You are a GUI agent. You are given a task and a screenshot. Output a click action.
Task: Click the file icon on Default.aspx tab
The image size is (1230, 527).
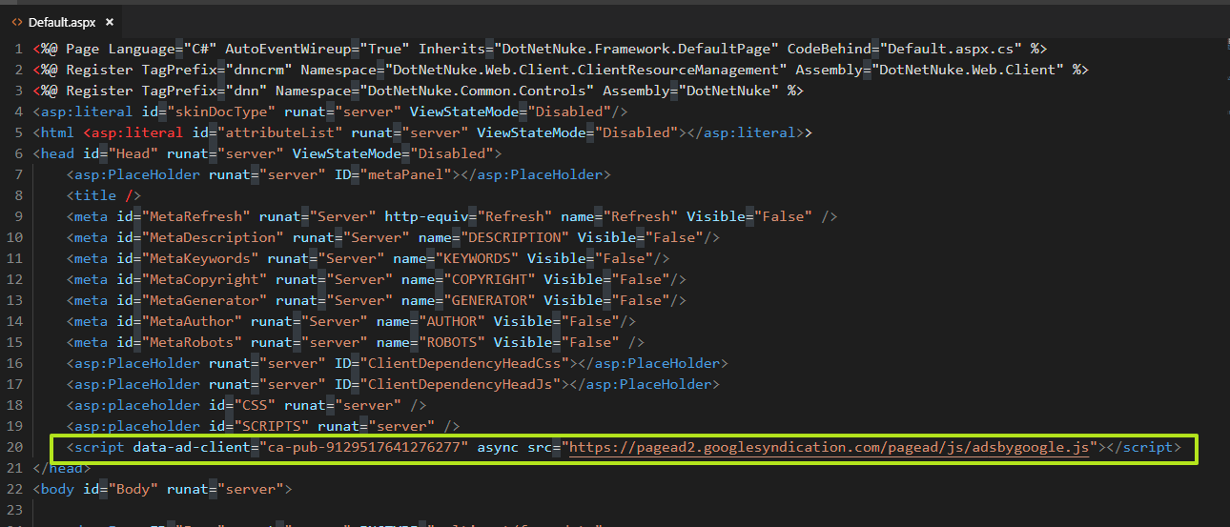point(17,21)
